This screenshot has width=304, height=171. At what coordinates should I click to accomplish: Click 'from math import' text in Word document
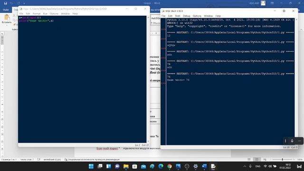coord(107,148)
